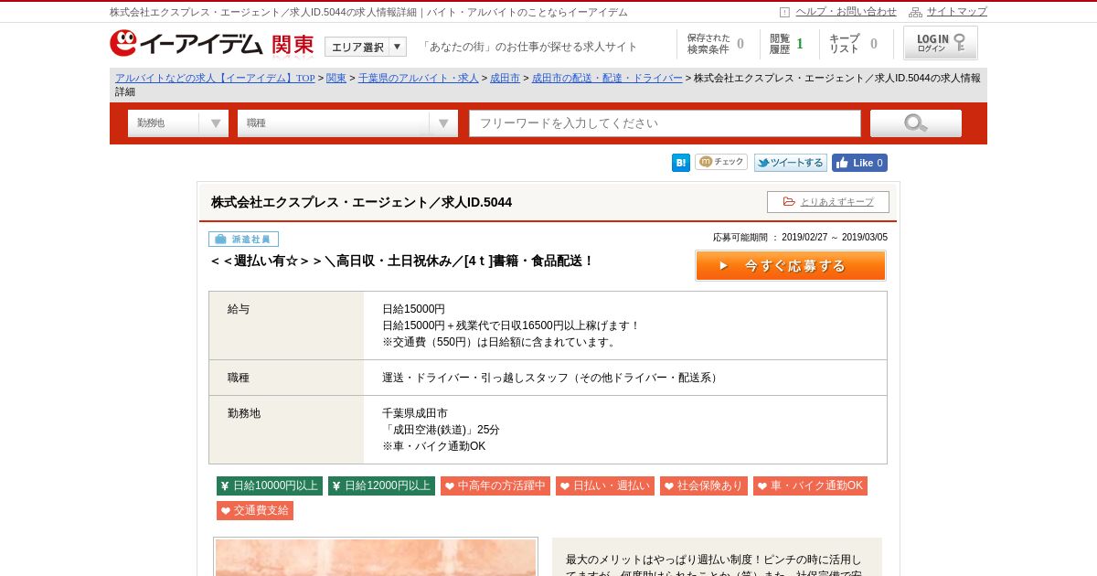Select the 社会保険あり tag
Viewport: 1097px width, 576px height.
(x=704, y=485)
